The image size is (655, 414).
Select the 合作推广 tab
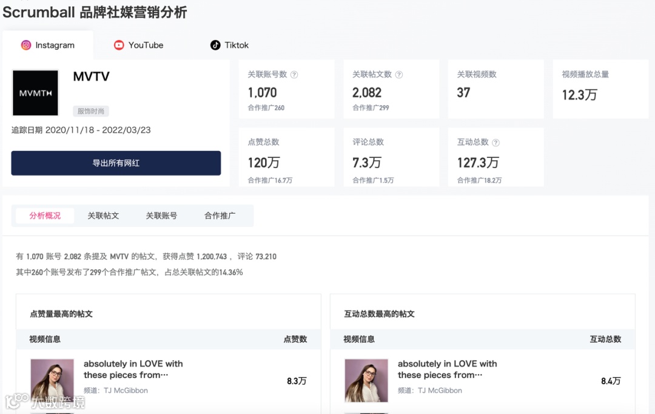(x=220, y=215)
